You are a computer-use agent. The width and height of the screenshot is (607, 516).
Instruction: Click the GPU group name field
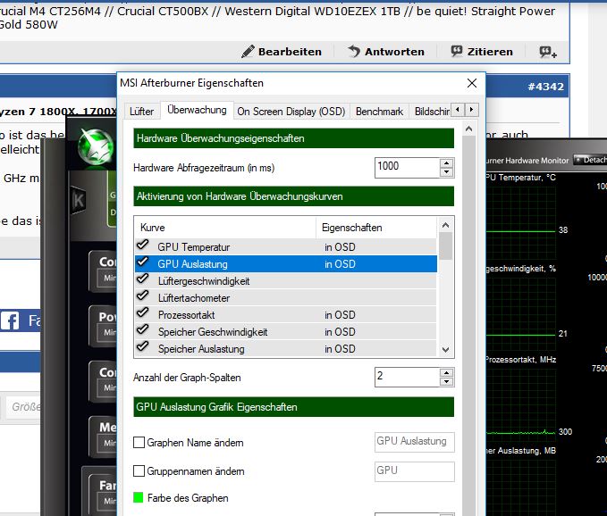coord(414,471)
